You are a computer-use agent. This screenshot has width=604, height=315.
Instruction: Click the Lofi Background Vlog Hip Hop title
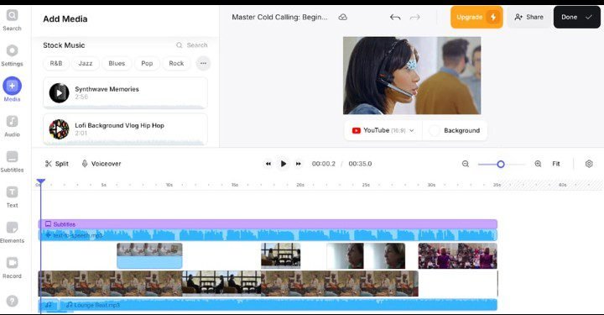click(x=119, y=125)
